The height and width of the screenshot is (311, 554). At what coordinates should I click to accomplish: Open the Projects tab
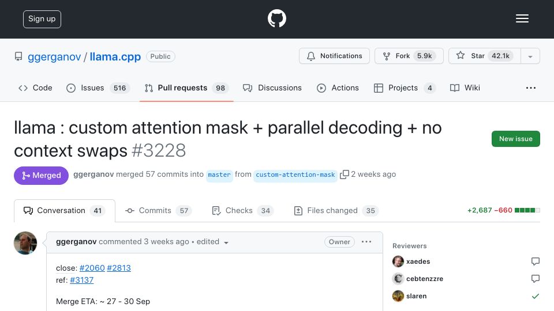(x=405, y=88)
